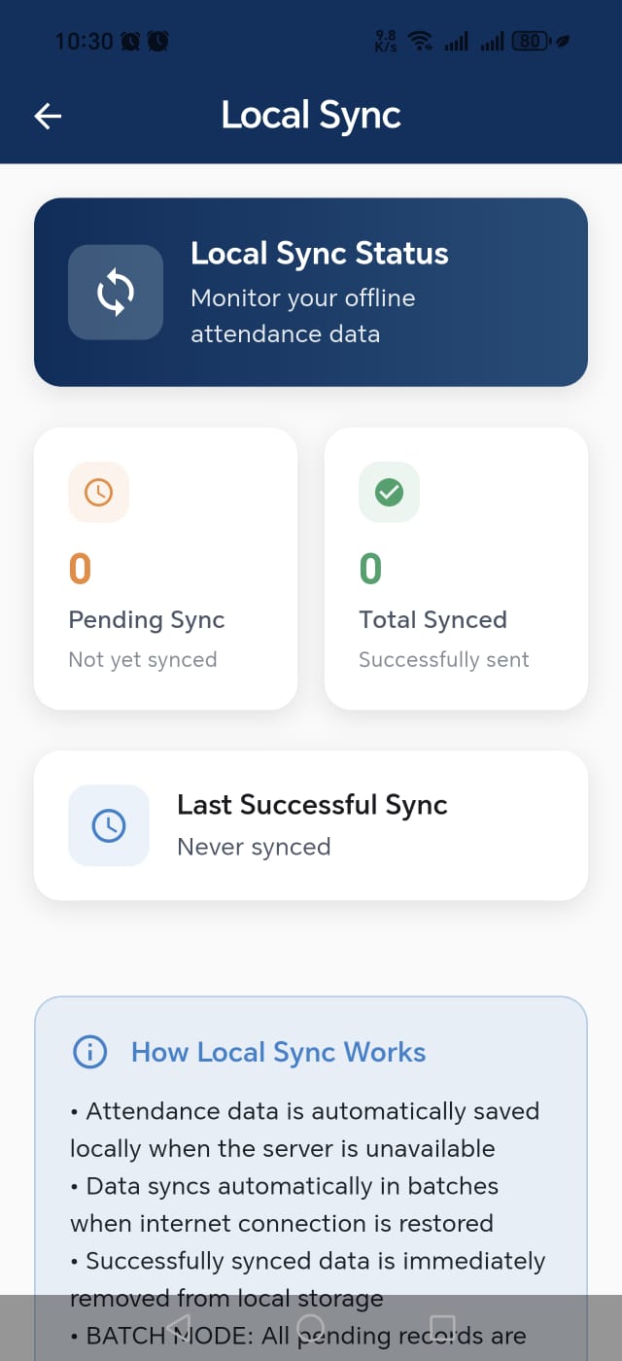This screenshot has width=622, height=1361.
Task: Tap the orange pending clock icon
Action: (98, 493)
